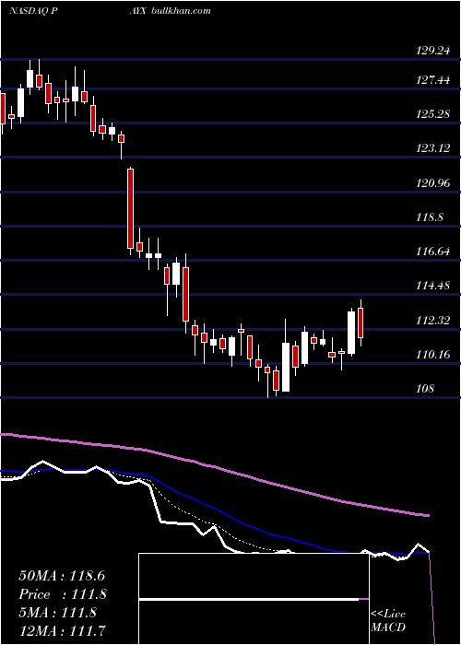The height and width of the screenshot is (645, 461).
Task: Click the 5MA : 111.8 readout
Action: pos(57,613)
